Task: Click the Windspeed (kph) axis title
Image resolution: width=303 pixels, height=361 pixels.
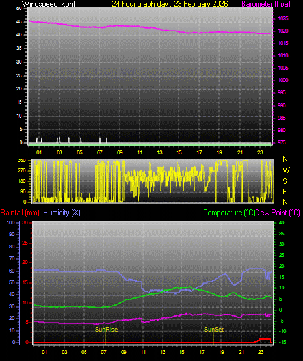Action: (49, 4)
